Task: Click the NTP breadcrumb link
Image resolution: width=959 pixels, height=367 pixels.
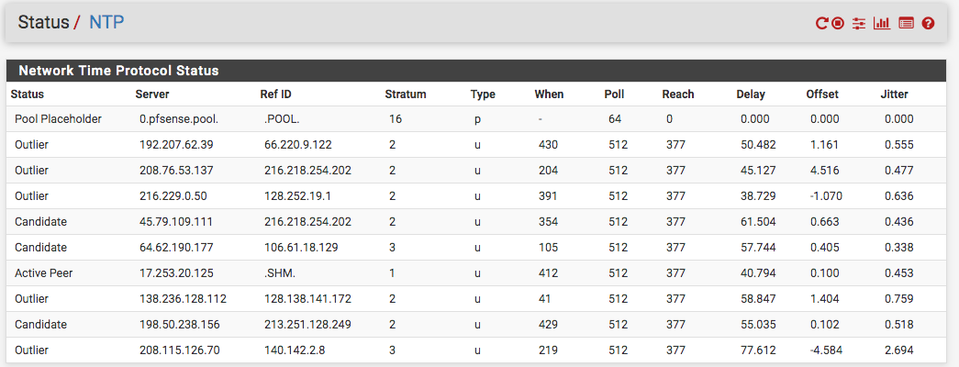Action: pyautogui.click(x=107, y=22)
